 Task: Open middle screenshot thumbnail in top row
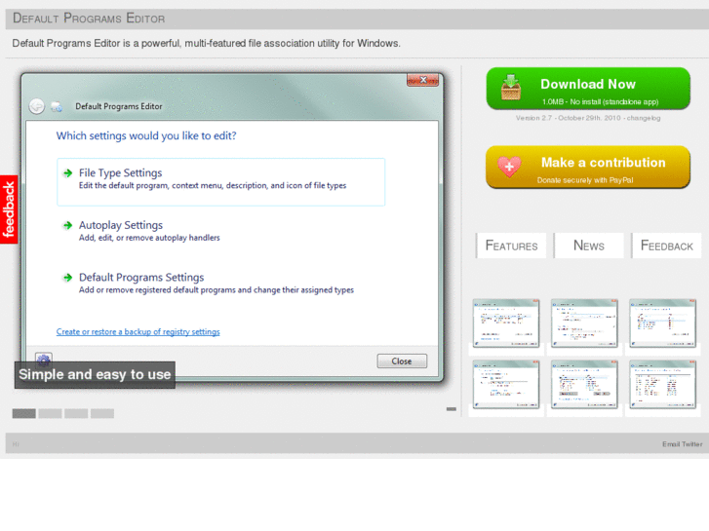point(584,323)
